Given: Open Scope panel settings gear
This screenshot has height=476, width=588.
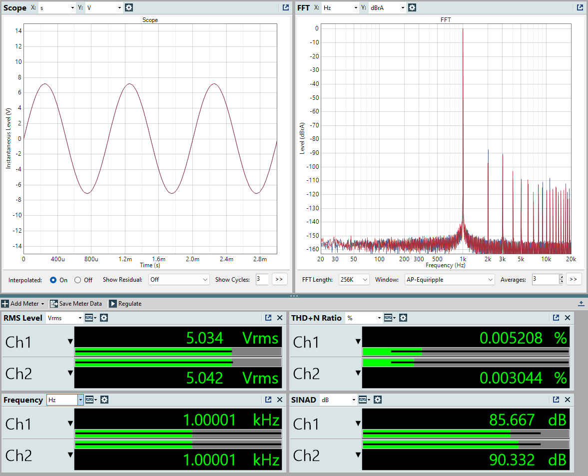Looking at the screenshot, I should 129,7.
